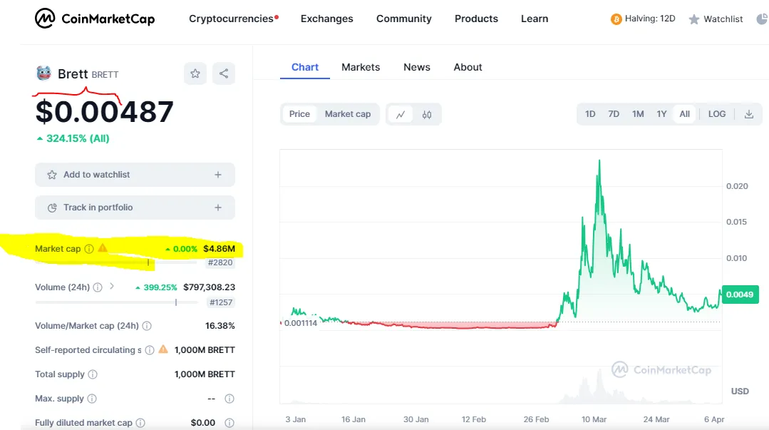Show Fully diluted market cap info icon
This screenshot has width=769, height=430.
point(140,423)
